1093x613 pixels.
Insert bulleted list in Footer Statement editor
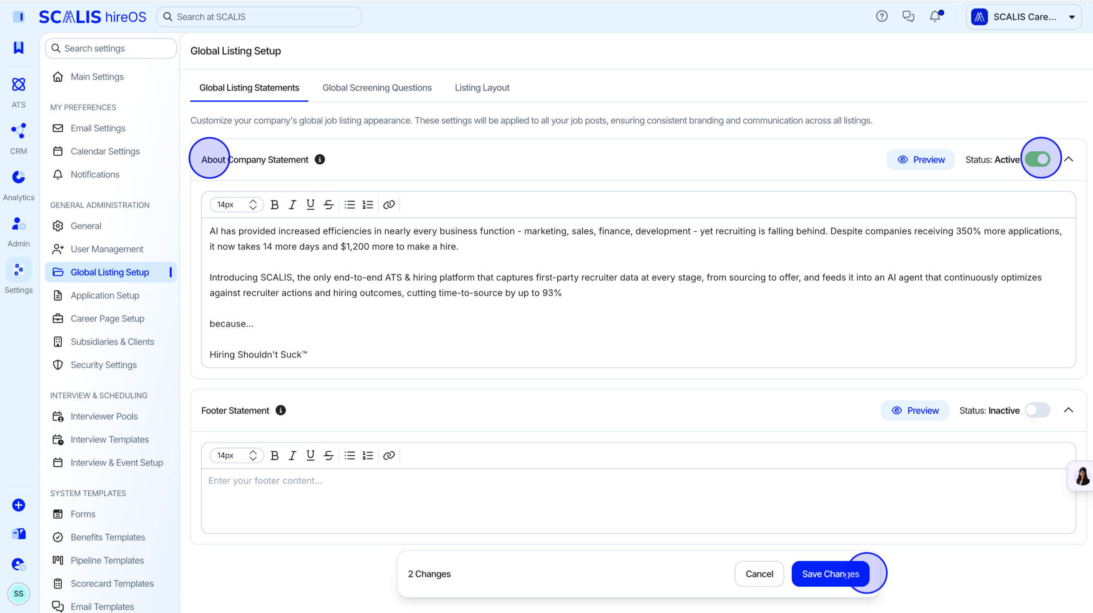tap(350, 456)
